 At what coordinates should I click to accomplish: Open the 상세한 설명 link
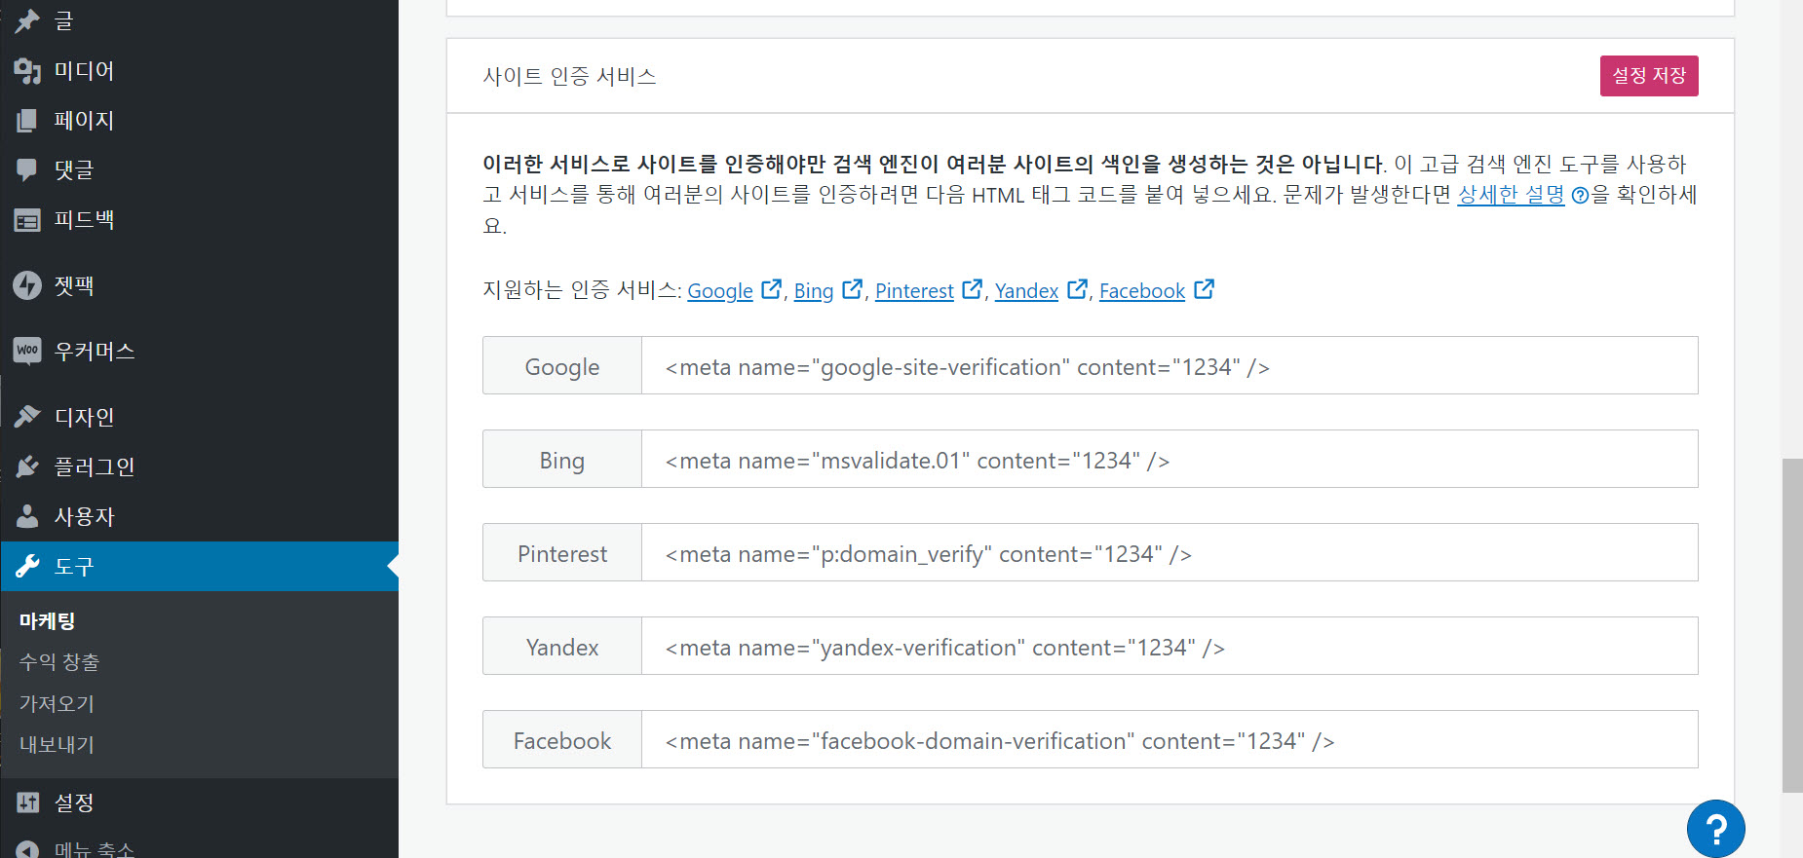tap(1510, 195)
